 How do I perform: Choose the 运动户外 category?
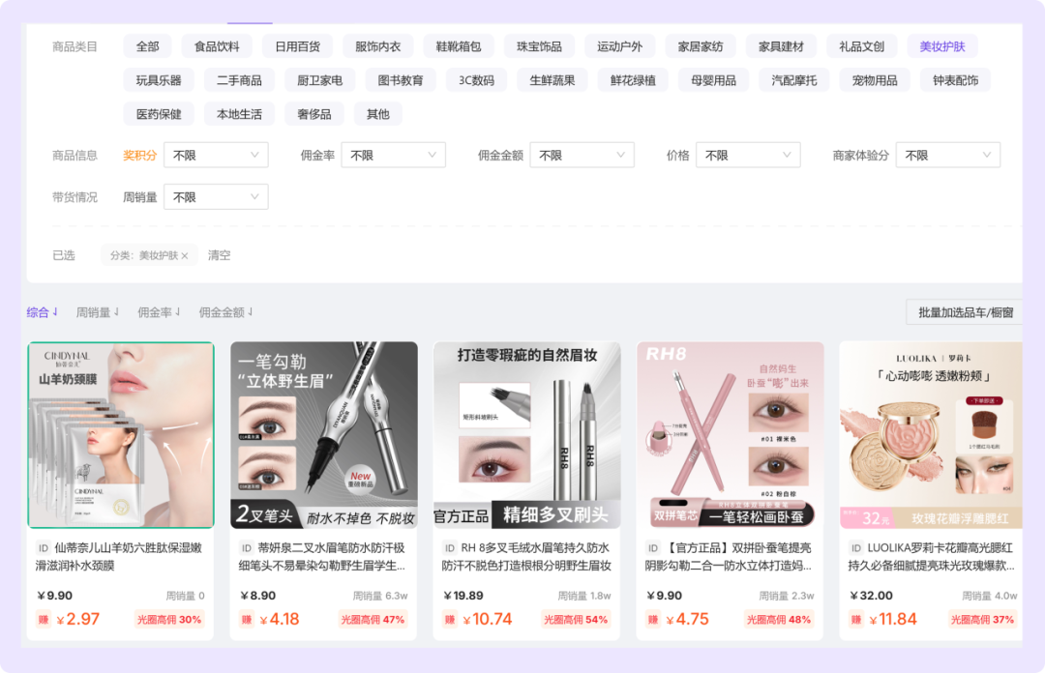coord(620,46)
